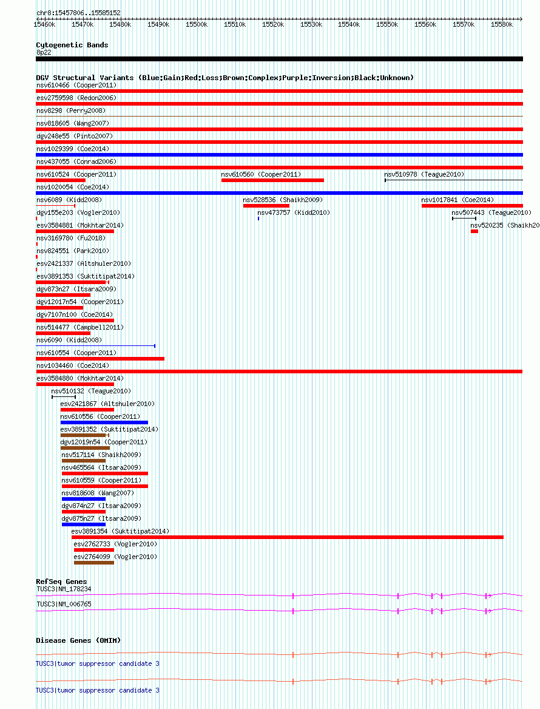Click esv2421337 (Altshuler2010) label
This screenshot has height=709, width=540.
click(x=84, y=263)
